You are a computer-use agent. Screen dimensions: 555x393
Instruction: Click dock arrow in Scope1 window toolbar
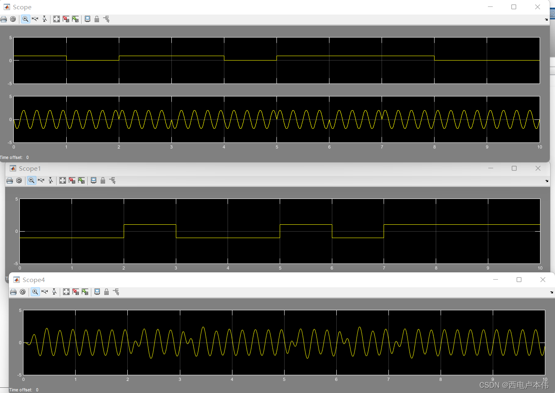coord(547,181)
